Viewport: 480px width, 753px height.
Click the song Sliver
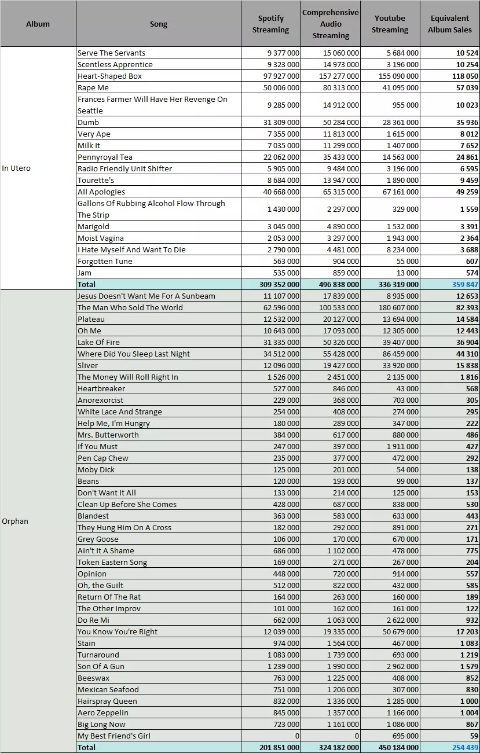pyautogui.click(x=159, y=365)
